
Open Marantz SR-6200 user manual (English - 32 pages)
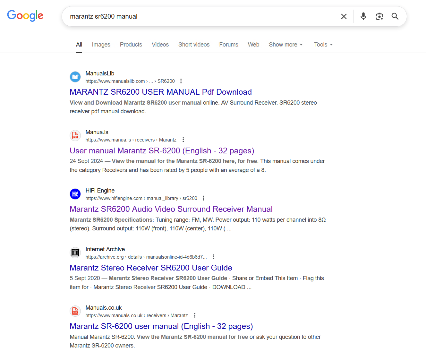click(161, 326)
